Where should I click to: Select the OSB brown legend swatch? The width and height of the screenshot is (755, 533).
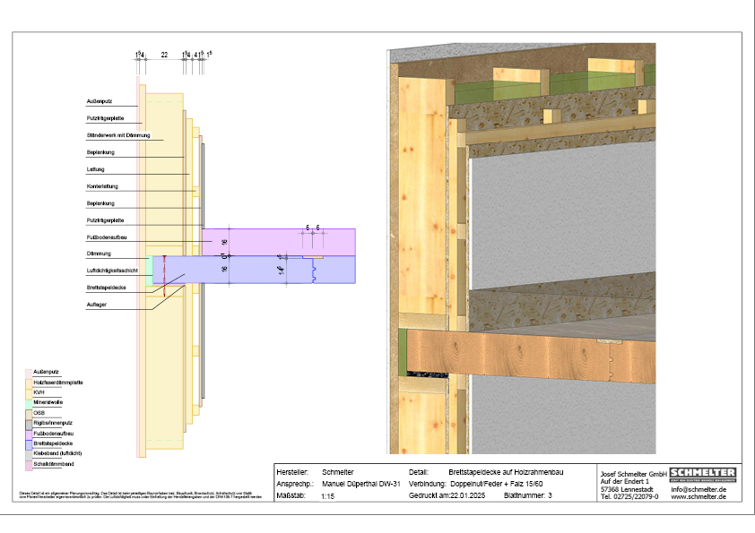click(28, 413)
